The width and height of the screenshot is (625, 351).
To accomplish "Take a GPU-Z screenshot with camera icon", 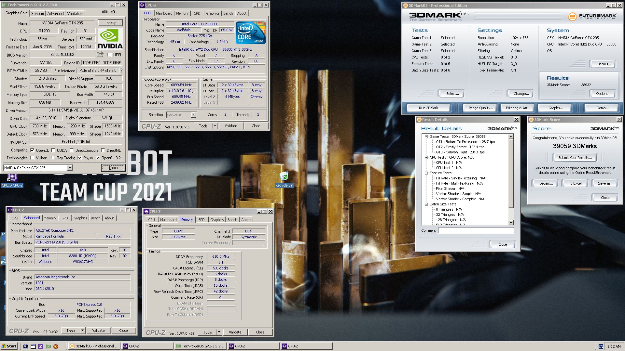I will (104, 12).
